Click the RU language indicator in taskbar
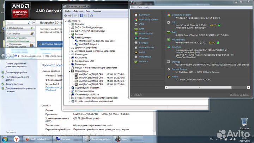This screenshot has width=254, height=143. click(212, 139)
